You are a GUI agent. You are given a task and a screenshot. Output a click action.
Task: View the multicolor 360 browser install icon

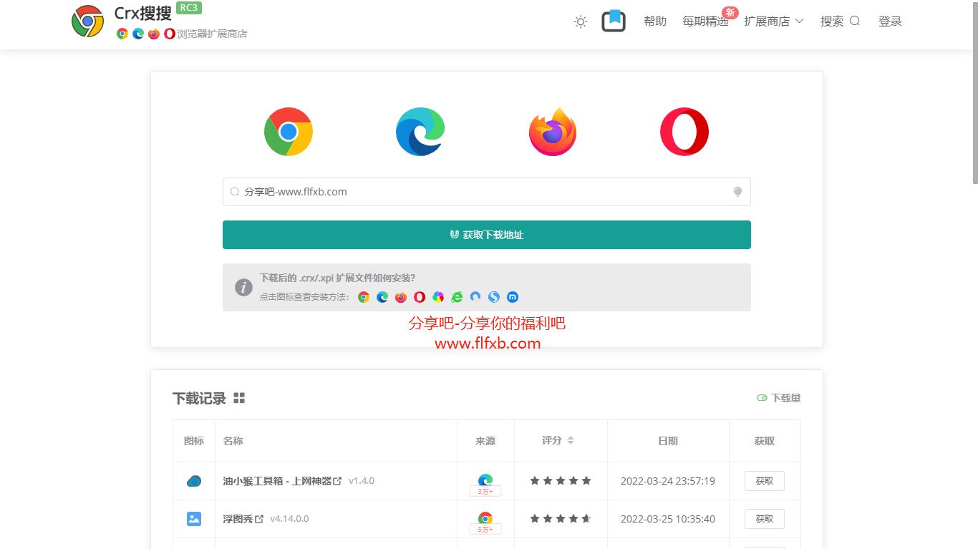438,297
